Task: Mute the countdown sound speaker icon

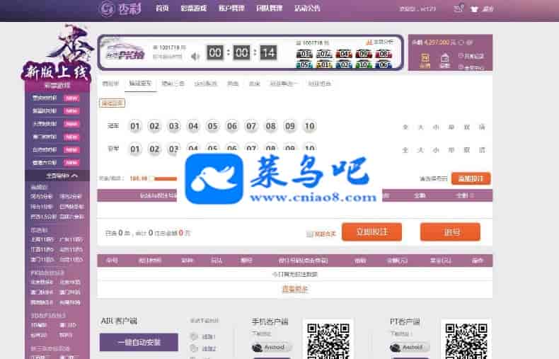Action: click(x=195, y=57)
